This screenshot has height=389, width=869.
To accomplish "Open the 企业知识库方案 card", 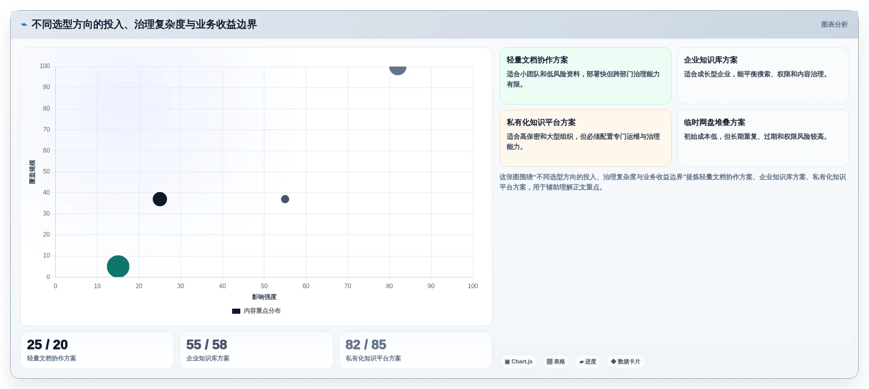I will pos(762,76).
